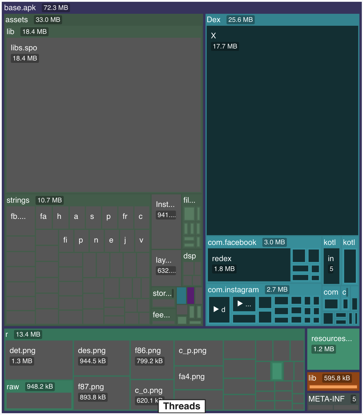
Task: Select the des.png 944.5 kB block
Action: (x=102, y=358)
